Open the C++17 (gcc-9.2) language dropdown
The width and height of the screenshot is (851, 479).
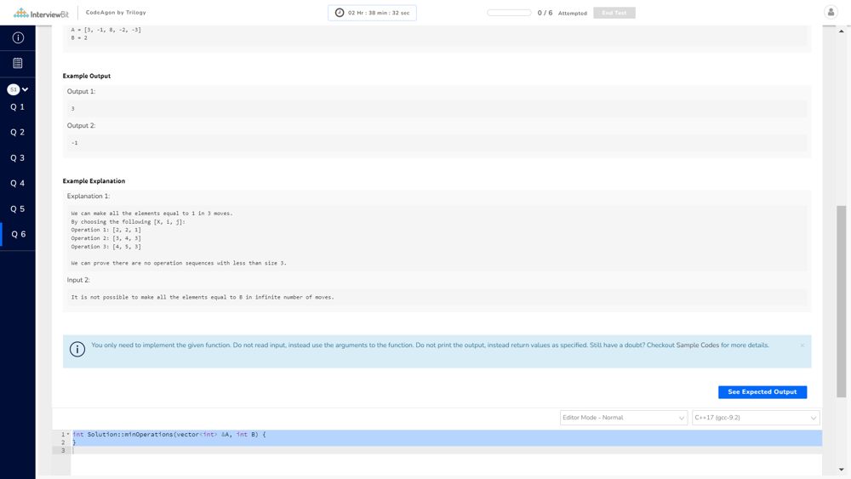(756, 418)
